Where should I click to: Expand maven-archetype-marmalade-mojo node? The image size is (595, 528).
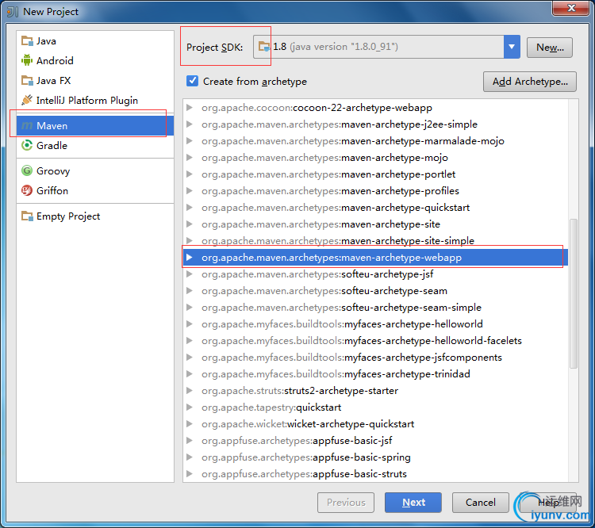click(x=190, y=141)
